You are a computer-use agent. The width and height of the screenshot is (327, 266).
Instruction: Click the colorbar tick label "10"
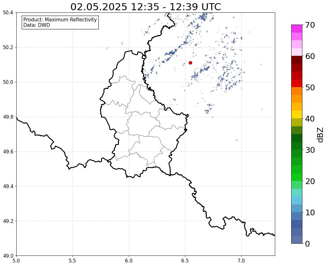click(310, 212)
